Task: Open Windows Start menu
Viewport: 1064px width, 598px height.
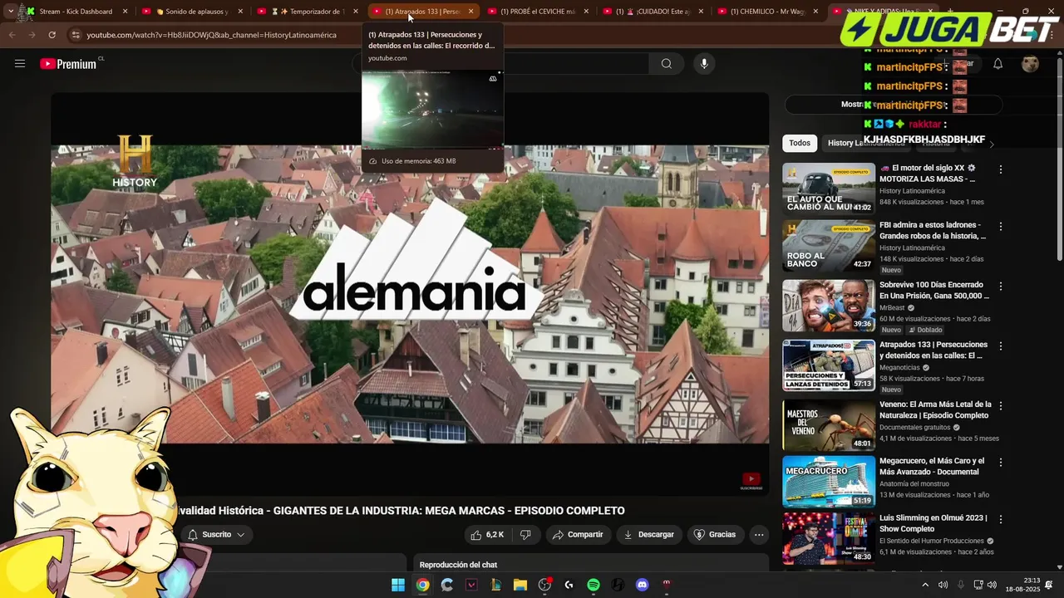Action: coord(398,585)
